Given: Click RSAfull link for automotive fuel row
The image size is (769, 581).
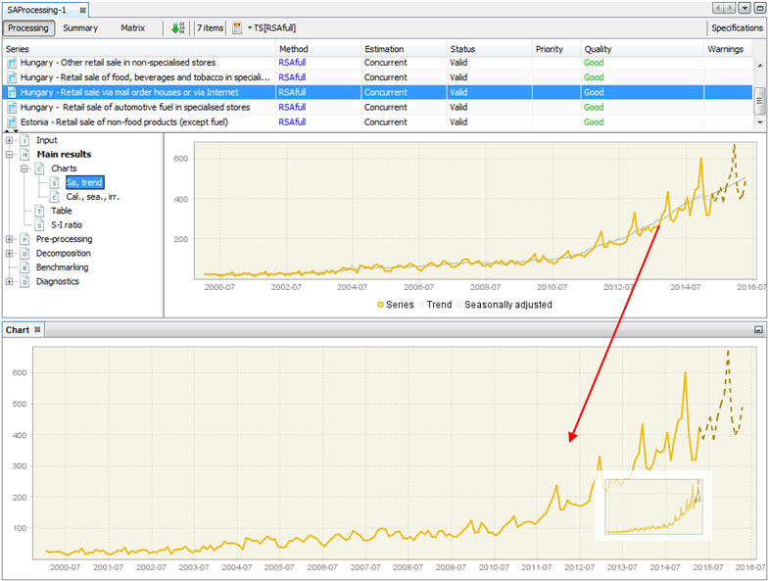Looking at the screenshot, I should 292,108.
